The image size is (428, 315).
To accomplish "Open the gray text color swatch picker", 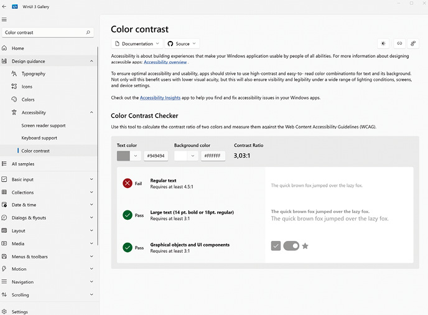I will [129, 156].
